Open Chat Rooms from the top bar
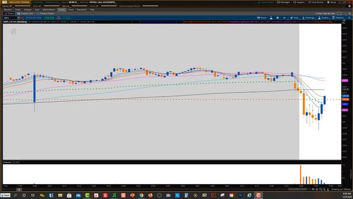The image size is (353, 199). tap(316, 2)
